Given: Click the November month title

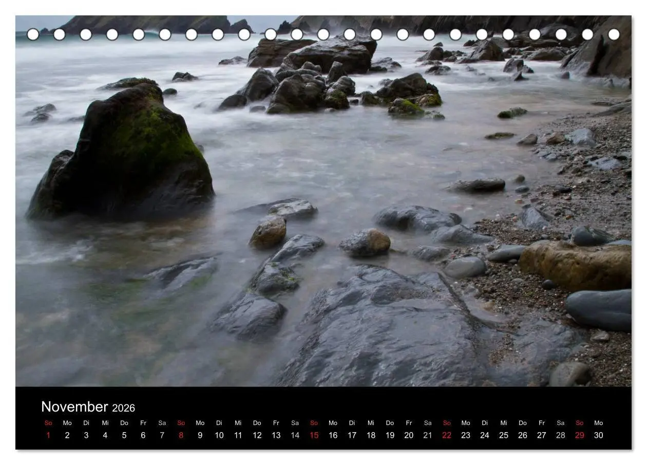Looking at the screenshot, I should (x=74, y=407).
